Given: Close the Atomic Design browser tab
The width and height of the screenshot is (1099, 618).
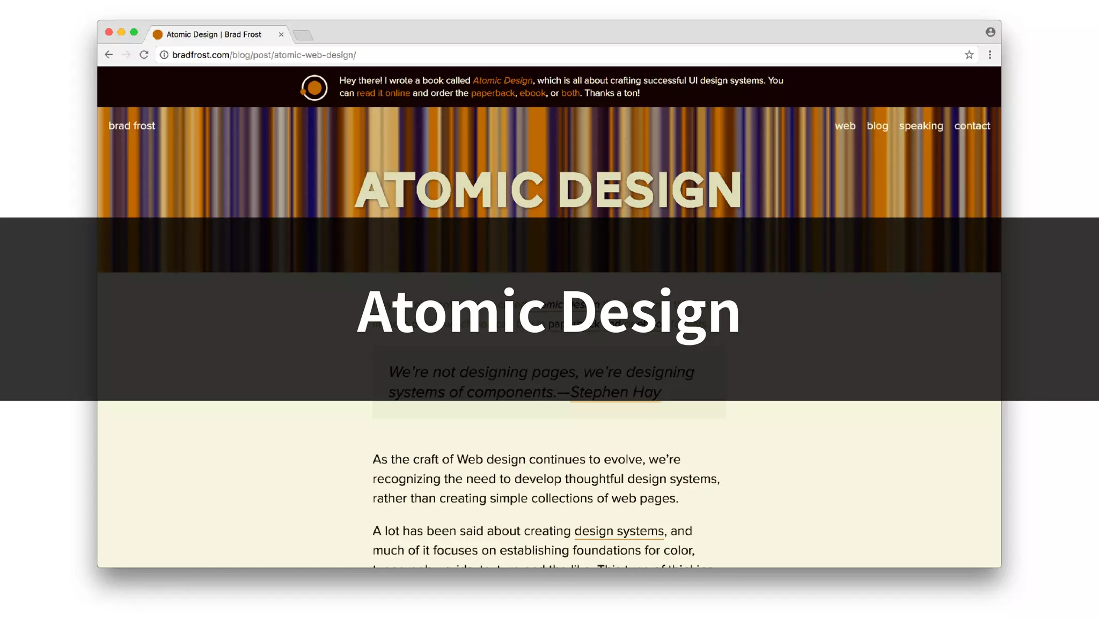Looking at the screenshot, I should tap(281, 34).
